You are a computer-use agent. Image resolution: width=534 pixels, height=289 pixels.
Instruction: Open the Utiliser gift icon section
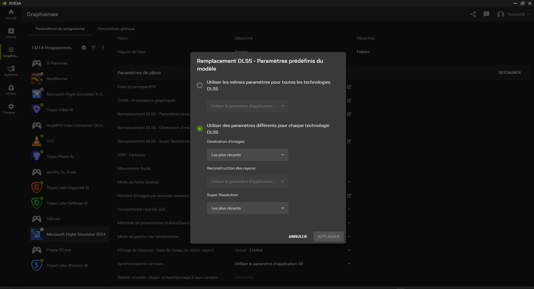pyautogui.click(x=11, y=90)
